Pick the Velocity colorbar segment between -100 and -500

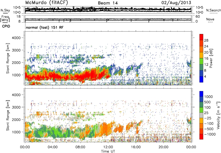click(x=201, y=126)
